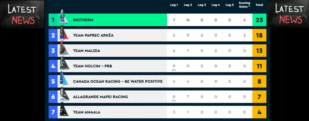Click the Team Amaala boat icon
Image resolution: width=309 pixels, height=121 pixels.
point(64,110)
